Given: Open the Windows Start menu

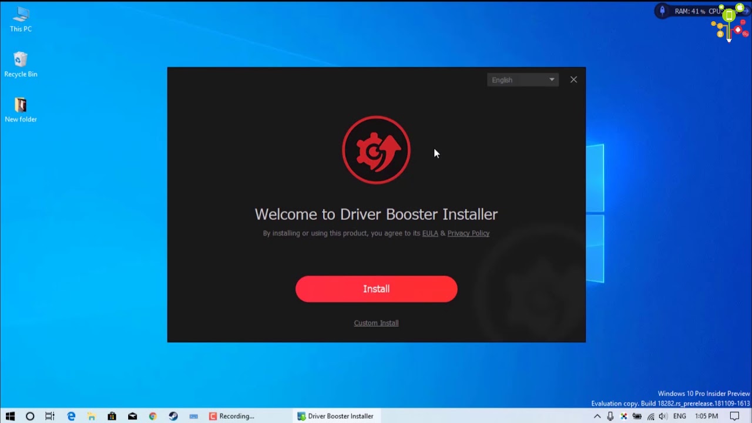Looking at the screenshot, I should pyautogui.click(x=10, y=416).
